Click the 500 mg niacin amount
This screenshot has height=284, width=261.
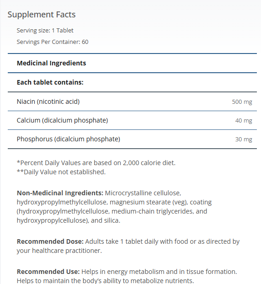242,102
